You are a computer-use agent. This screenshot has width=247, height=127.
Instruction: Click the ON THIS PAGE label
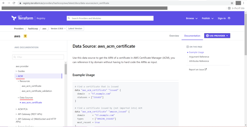tap(196, 47)
